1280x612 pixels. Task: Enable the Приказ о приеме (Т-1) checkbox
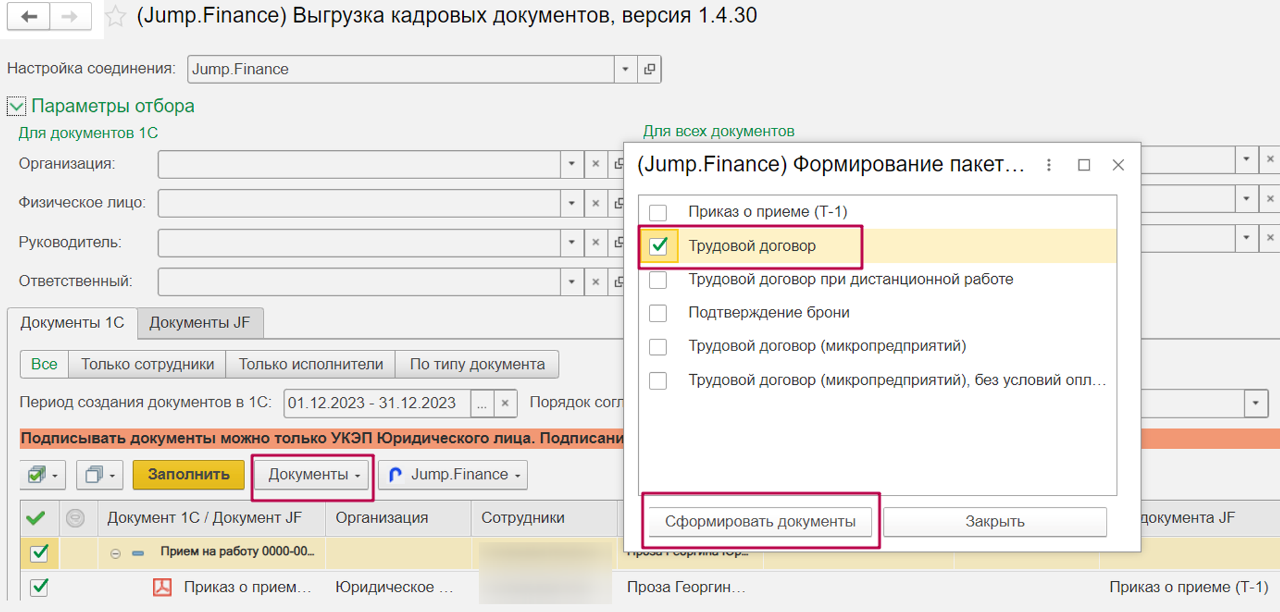(658, 212)
